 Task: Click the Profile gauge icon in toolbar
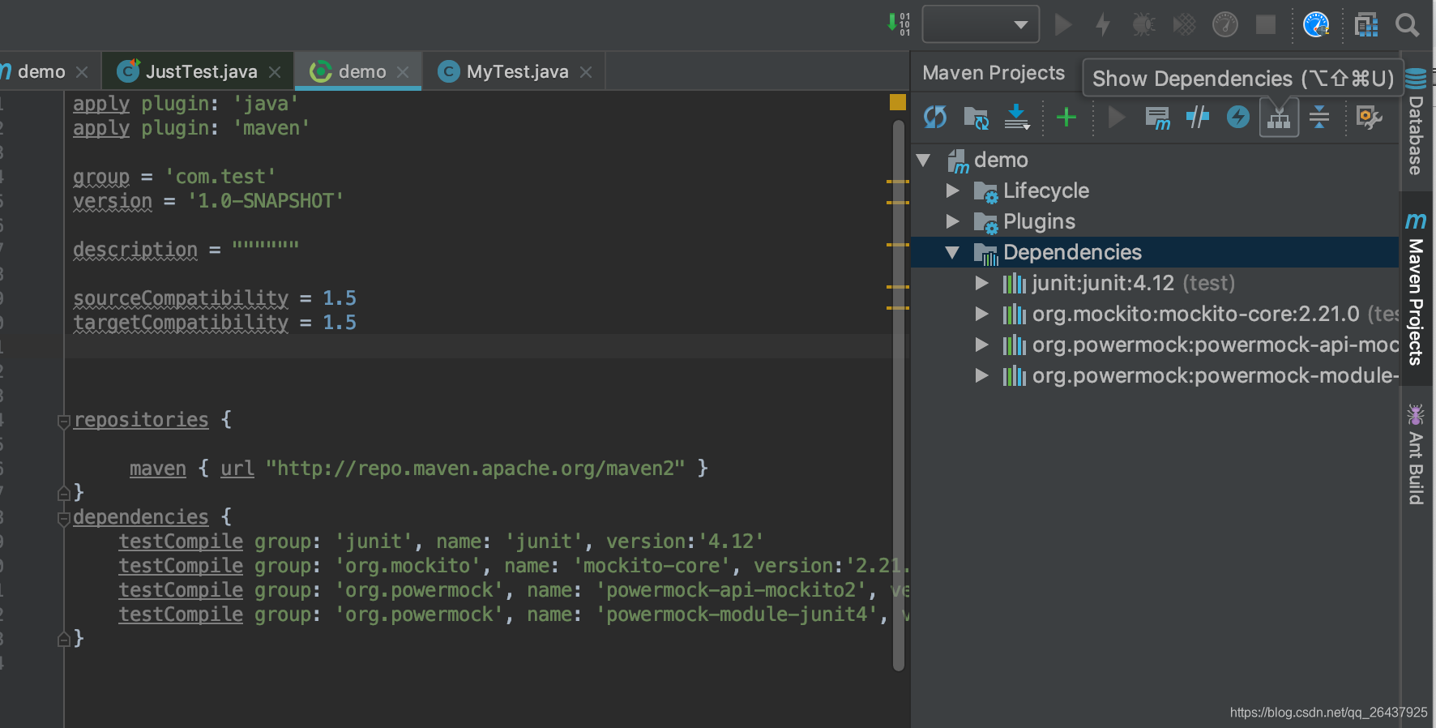click(1225, 24)
